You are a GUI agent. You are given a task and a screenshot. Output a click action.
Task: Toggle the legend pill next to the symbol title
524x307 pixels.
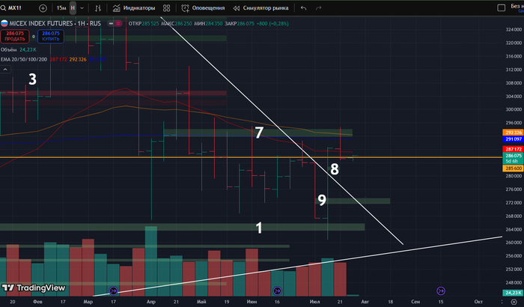115,24
